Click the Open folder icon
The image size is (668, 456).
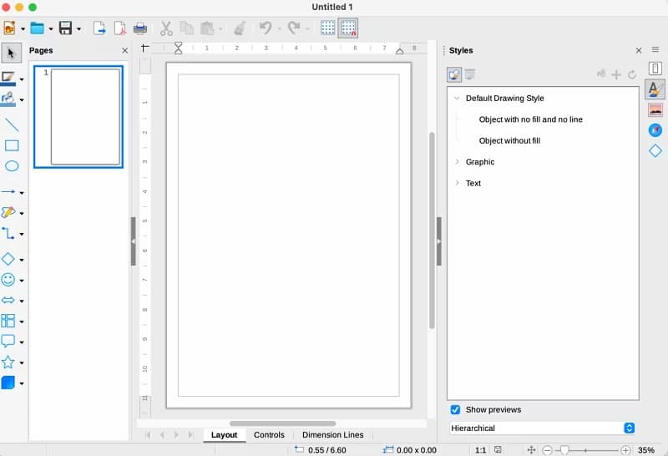click(38, 28)
